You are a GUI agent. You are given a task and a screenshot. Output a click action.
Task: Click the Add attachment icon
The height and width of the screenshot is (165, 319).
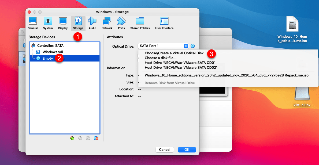click(88, 138)
